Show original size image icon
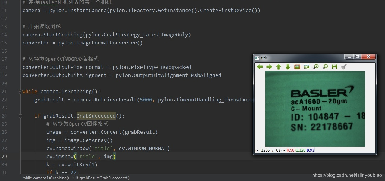This screenshot has width=385, height=181. pos(297,67)
